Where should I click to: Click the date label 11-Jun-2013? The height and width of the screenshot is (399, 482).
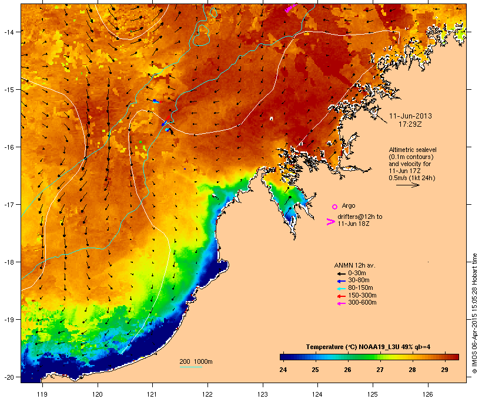coord(410,116)
